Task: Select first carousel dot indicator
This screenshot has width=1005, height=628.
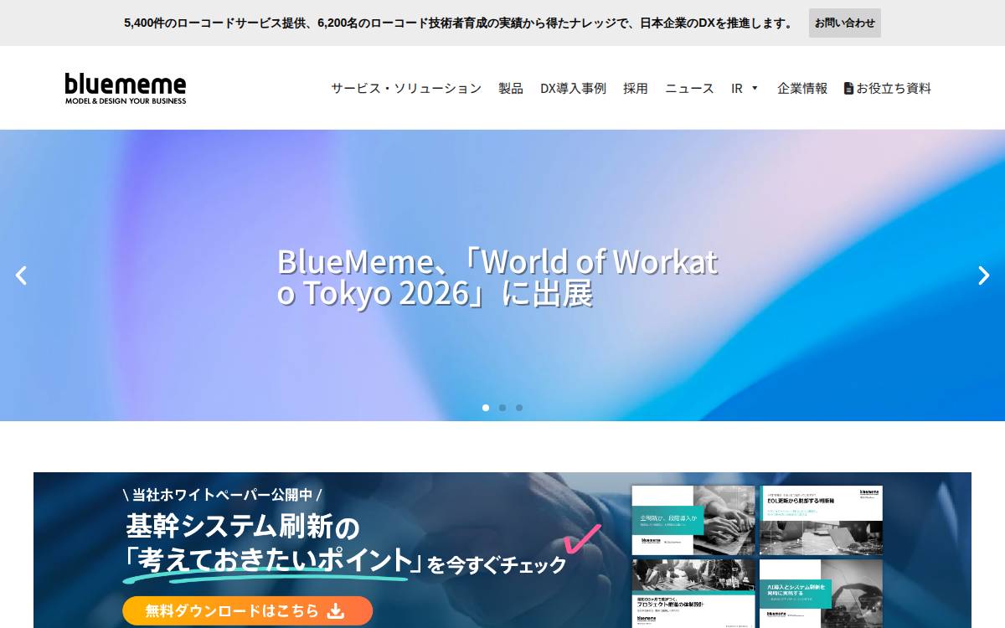Action: (486, 408)
